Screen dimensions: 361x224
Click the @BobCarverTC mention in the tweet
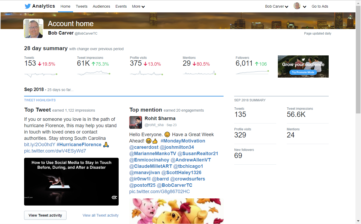pos(175,185)
